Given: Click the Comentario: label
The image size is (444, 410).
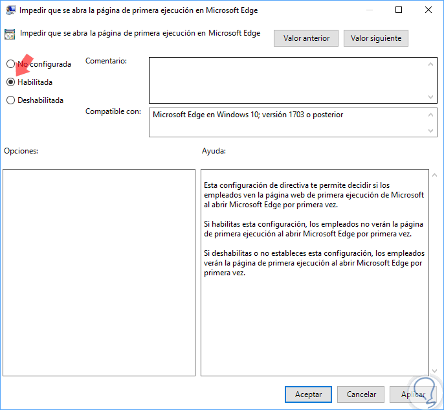Looking at the screenshot, I should tap(106, 61).
